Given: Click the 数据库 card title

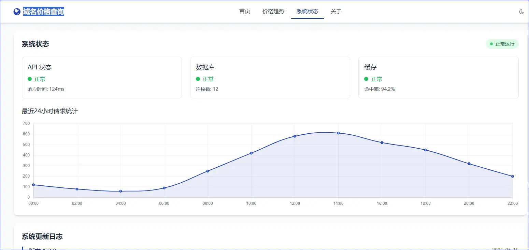Looking at the screenshot, I should pos(205,67).
